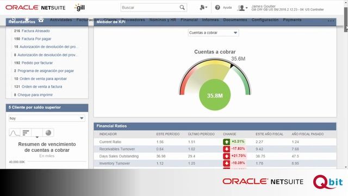Click the Recordatorios portlet header
The image size is (348, 196).
click(x=47, y=22)
